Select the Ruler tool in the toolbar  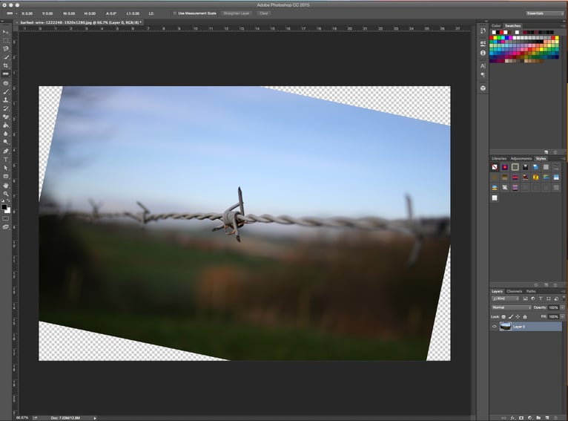6,74
